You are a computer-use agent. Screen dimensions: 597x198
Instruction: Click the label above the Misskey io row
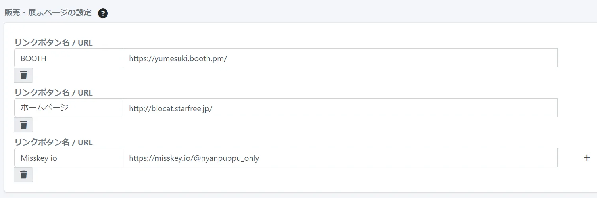click(x=54, y=142)
